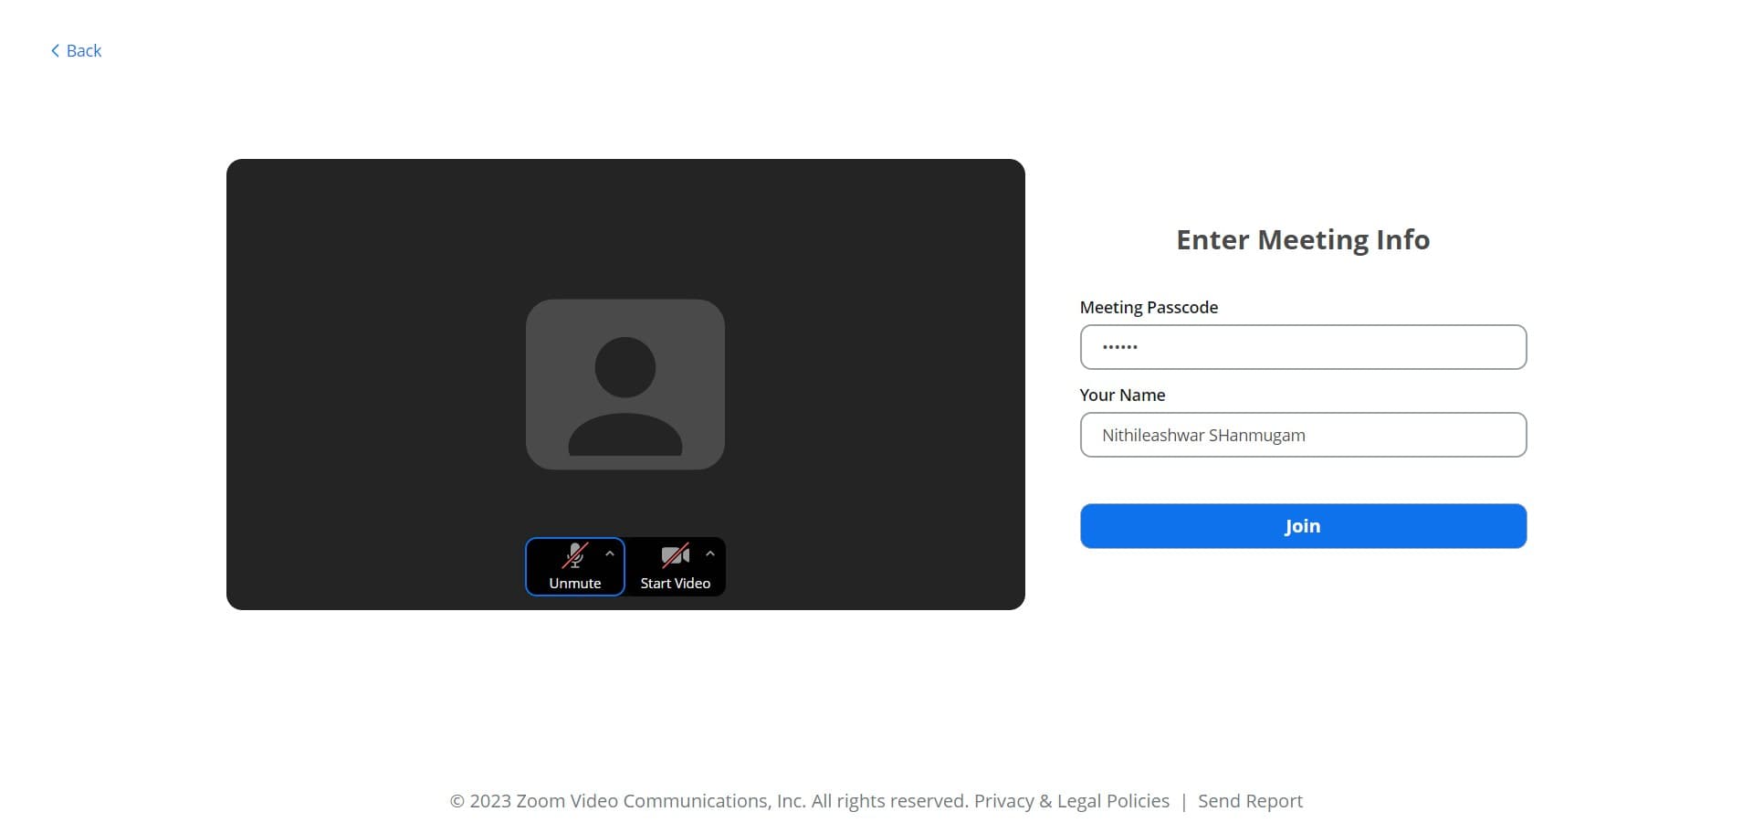Select the Unmute control in the preview
Viewport: 1753px width, 833px height.
(574, 566)
